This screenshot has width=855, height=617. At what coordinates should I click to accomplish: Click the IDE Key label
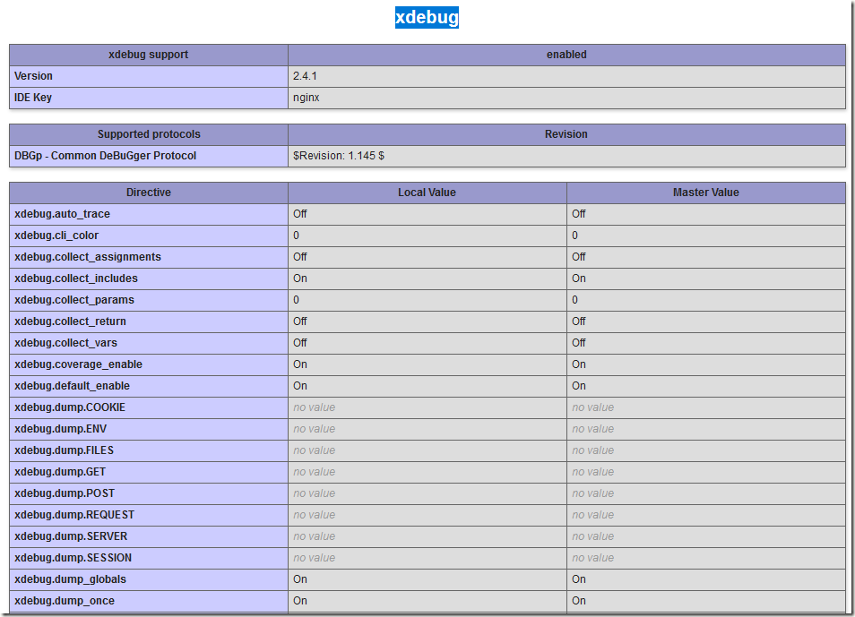(x=33, y=98)
